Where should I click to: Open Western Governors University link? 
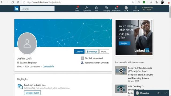(x=97, y=63)
